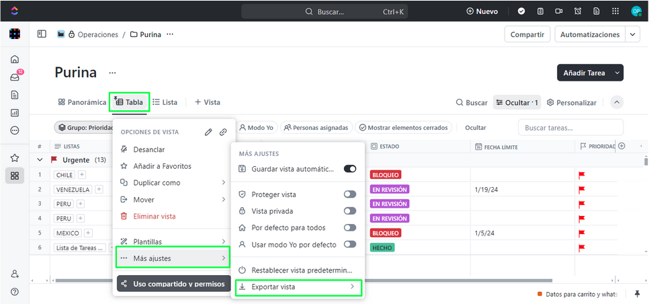Viewport: 649px width, 306px height.
Task: Open the help question mark icon
Action: 15,291
